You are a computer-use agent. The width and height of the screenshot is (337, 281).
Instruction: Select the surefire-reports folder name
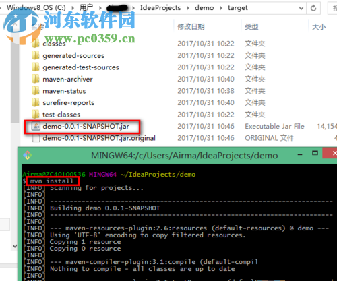[x=68, y=103]
